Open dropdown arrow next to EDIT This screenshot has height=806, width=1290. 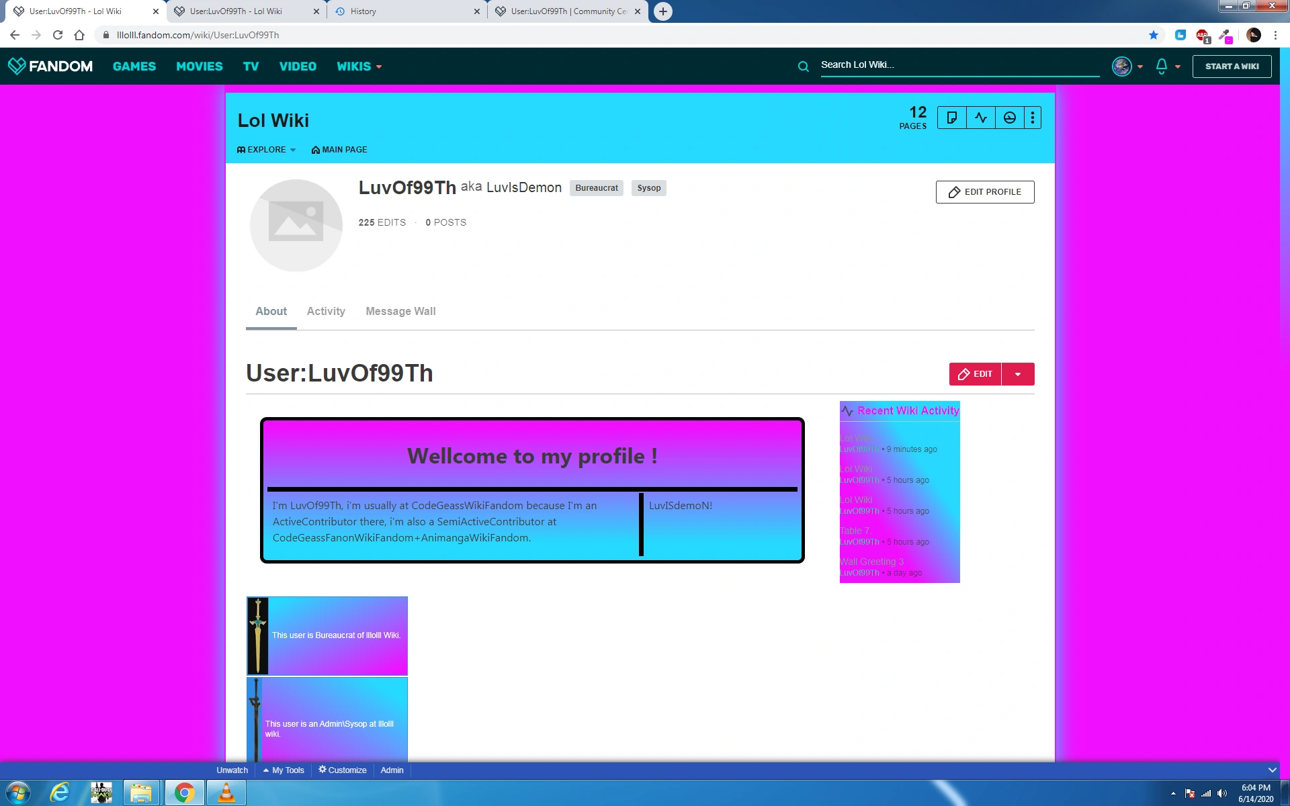[1018, 374]
